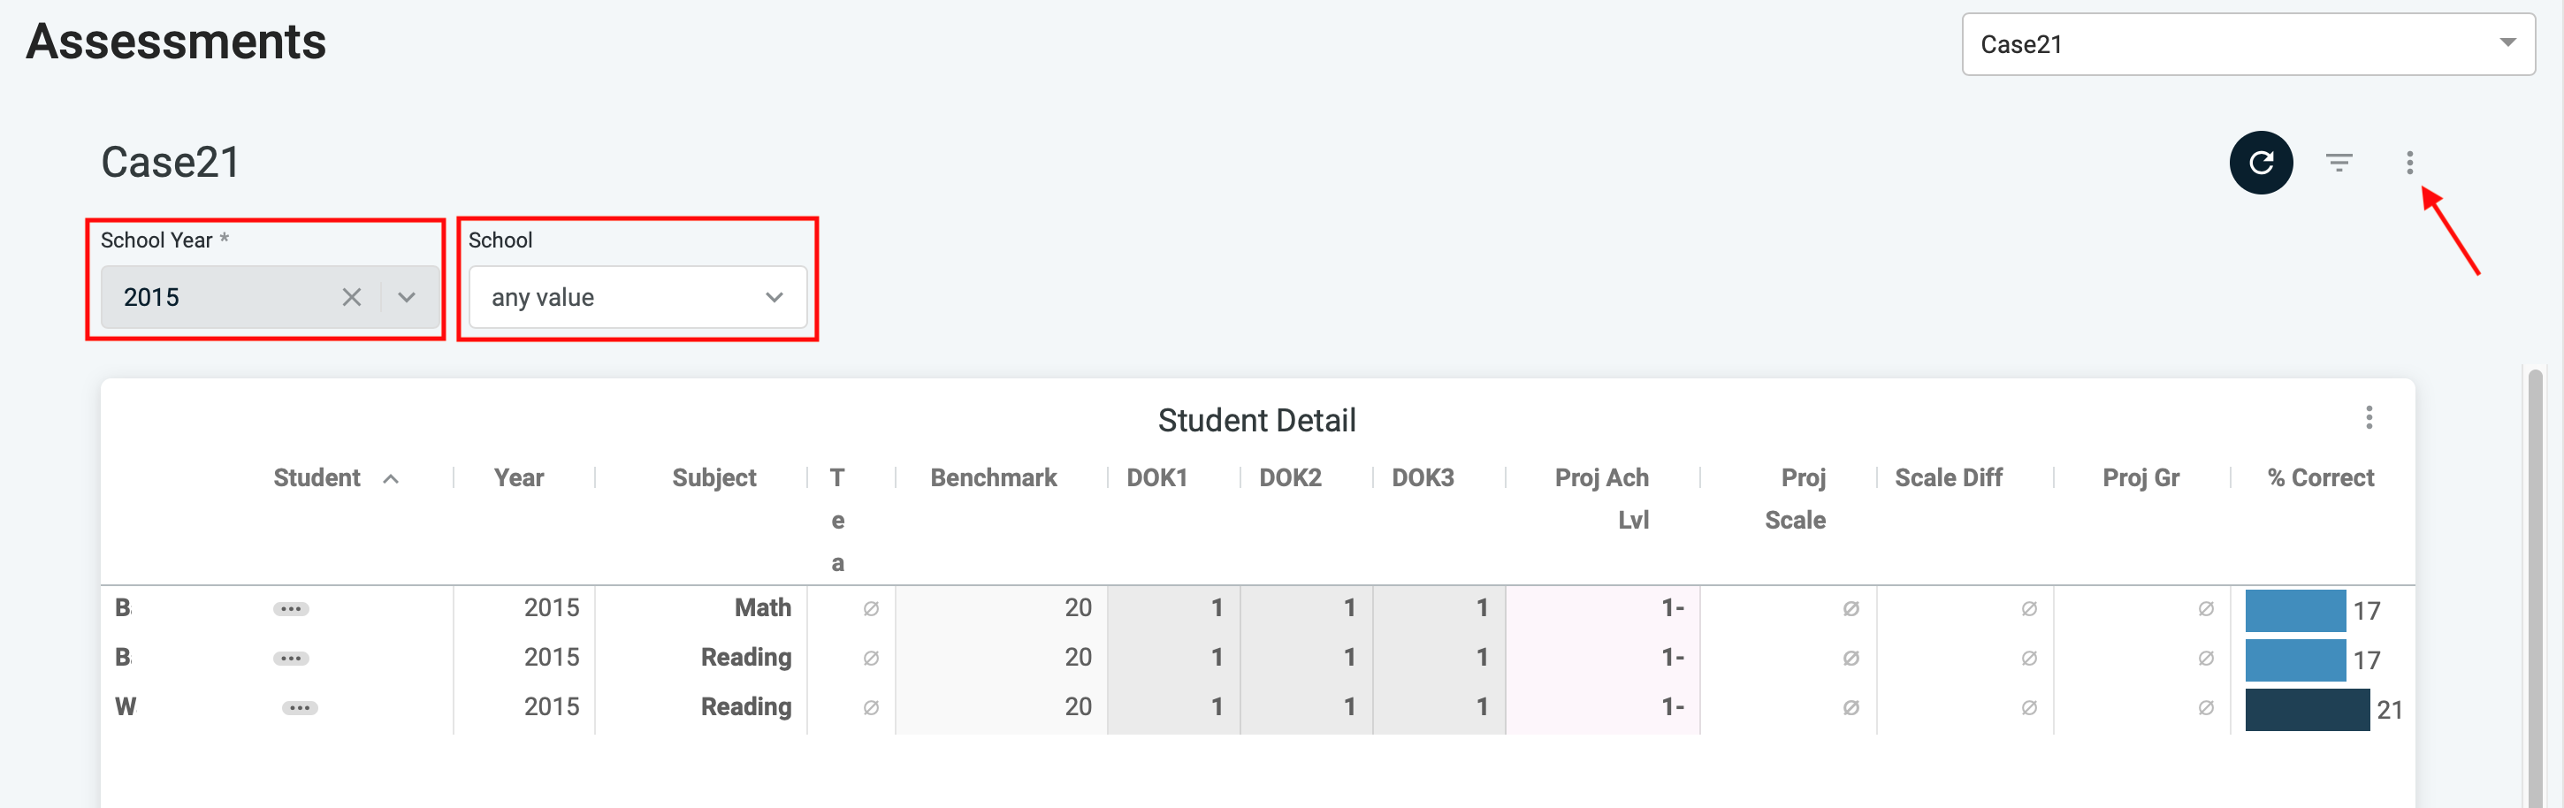Click the Subject column header

(713, 477)
